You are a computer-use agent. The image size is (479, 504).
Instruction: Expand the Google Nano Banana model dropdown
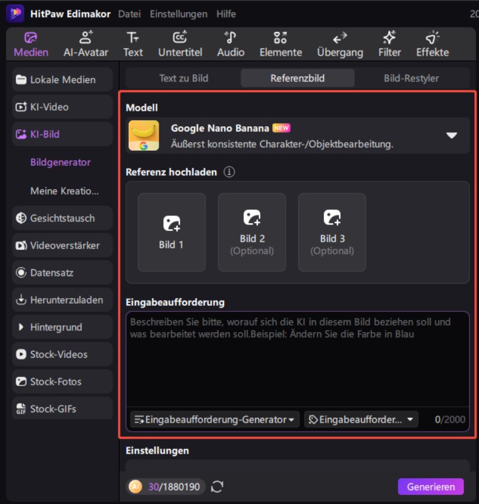coord(451,135)
